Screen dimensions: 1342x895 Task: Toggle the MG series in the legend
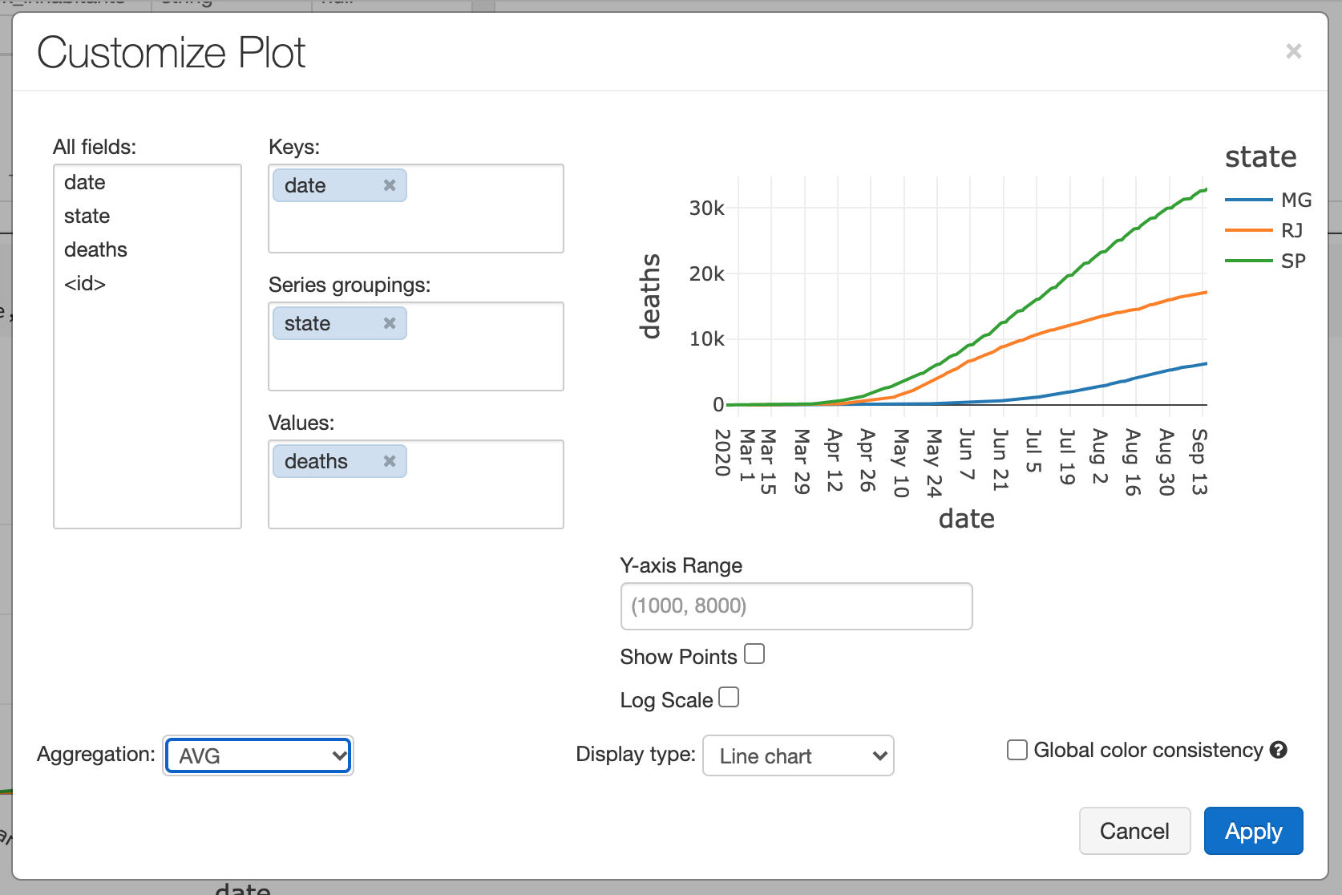(1296, 200)
